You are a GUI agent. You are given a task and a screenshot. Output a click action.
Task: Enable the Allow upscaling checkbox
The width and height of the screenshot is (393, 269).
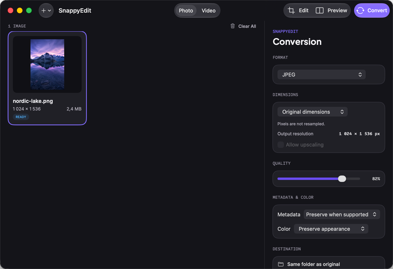pos(280,145)
